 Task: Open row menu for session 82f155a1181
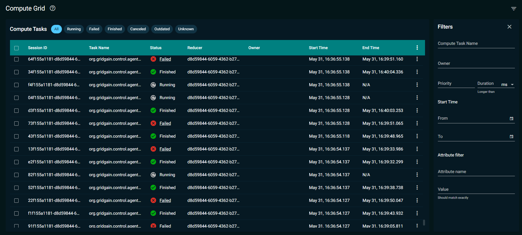coord(417,175)
